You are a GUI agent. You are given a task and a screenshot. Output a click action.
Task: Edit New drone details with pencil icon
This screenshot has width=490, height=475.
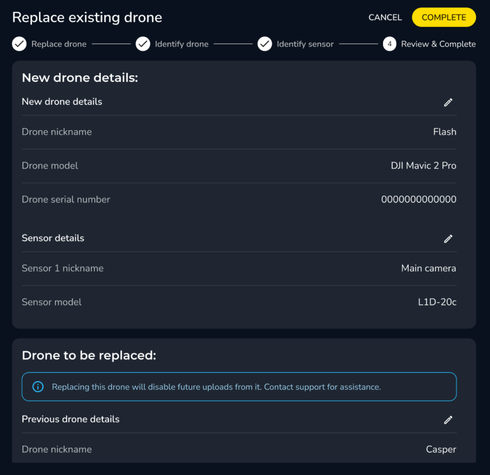coord(448,102)
